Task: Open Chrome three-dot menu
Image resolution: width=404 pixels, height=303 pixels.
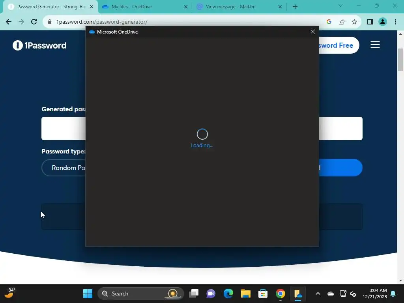Action: pos(395,22)
